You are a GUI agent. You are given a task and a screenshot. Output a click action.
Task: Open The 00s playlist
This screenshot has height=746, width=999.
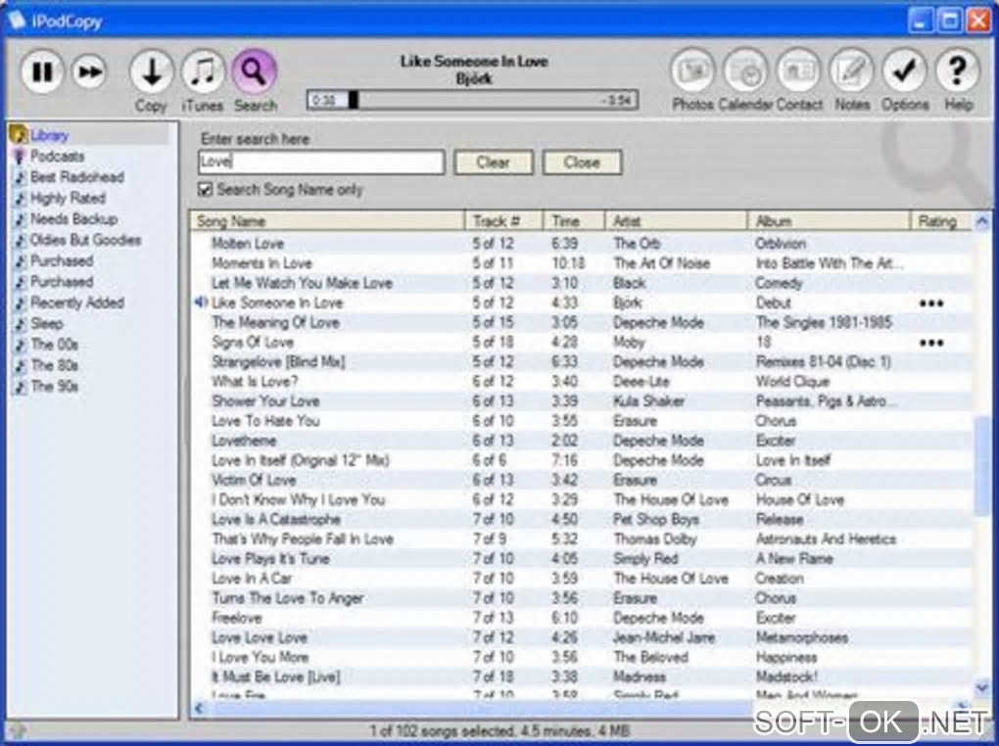(x=54, y=345)
